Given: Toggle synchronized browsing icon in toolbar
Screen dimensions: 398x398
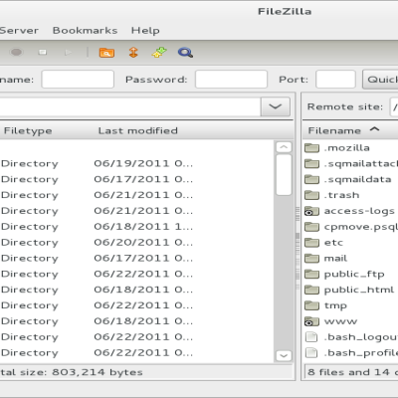Looking at the screenshot, I should 159,53.
